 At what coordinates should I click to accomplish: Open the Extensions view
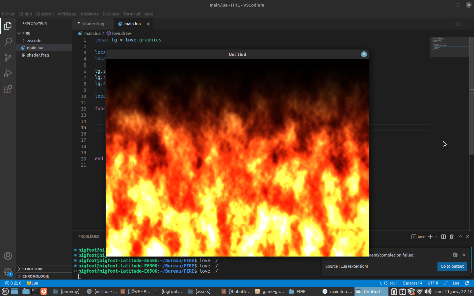8,89
